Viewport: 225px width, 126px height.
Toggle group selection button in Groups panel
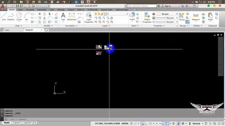tap(187, 22)
